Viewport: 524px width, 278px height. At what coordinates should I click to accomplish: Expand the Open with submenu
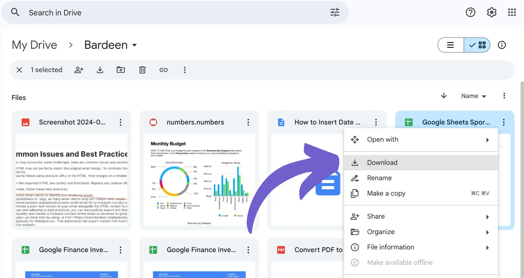(421, 140)
